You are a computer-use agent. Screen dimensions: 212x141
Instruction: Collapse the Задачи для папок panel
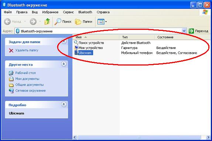64,41
